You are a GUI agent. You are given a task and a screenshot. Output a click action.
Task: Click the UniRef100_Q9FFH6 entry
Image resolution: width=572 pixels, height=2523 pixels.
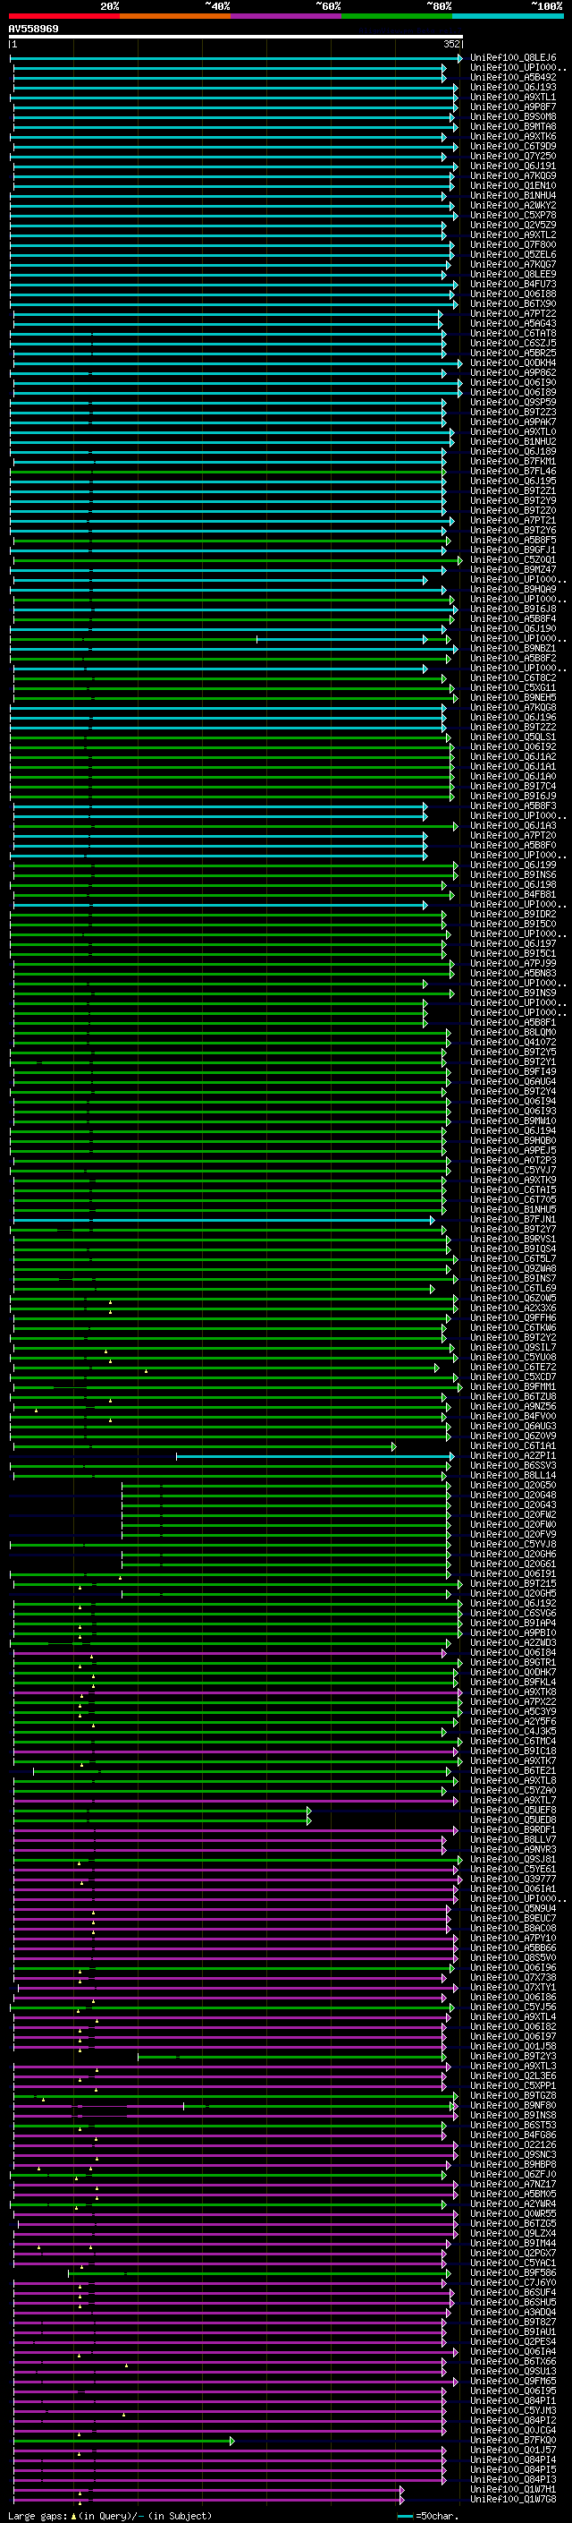click(x=513, y=1318)
